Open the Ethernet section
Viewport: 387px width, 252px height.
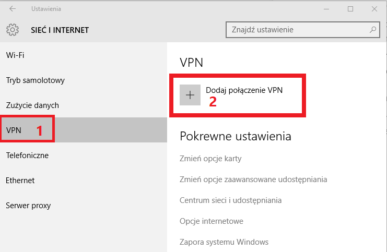coord(20,181)
